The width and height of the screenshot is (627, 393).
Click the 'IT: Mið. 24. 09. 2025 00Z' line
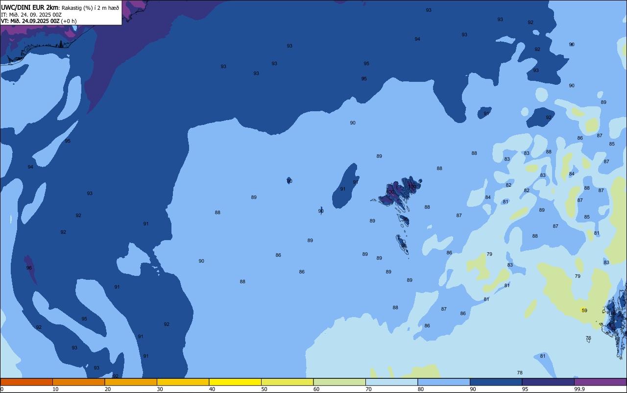pyautogui.click(x=31, y=15)
